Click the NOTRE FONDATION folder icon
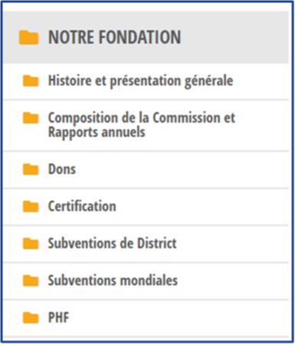 (x=28, y=38)
